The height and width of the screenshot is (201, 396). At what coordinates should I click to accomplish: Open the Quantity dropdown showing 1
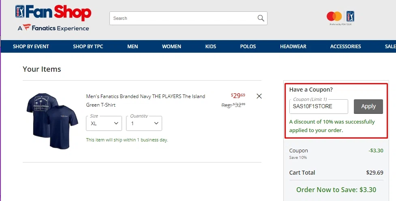(x=144, y=123)
